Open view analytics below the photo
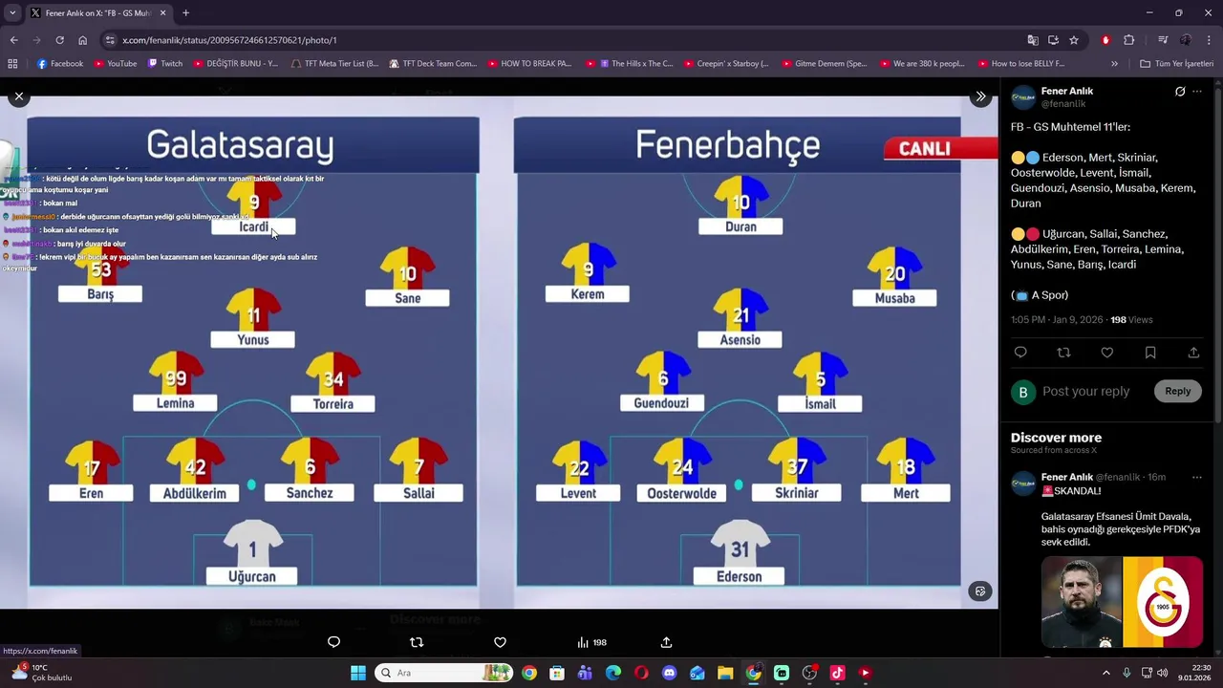 click(591, 642)
